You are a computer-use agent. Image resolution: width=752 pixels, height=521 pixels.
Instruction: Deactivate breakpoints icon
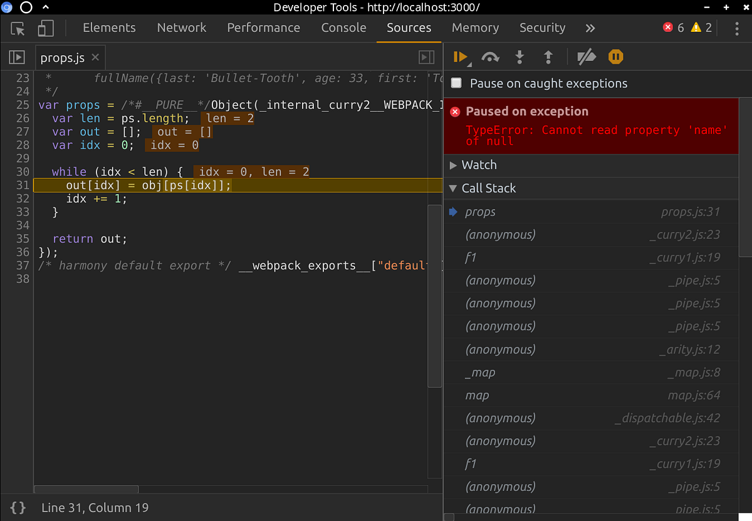click(587, 57)
